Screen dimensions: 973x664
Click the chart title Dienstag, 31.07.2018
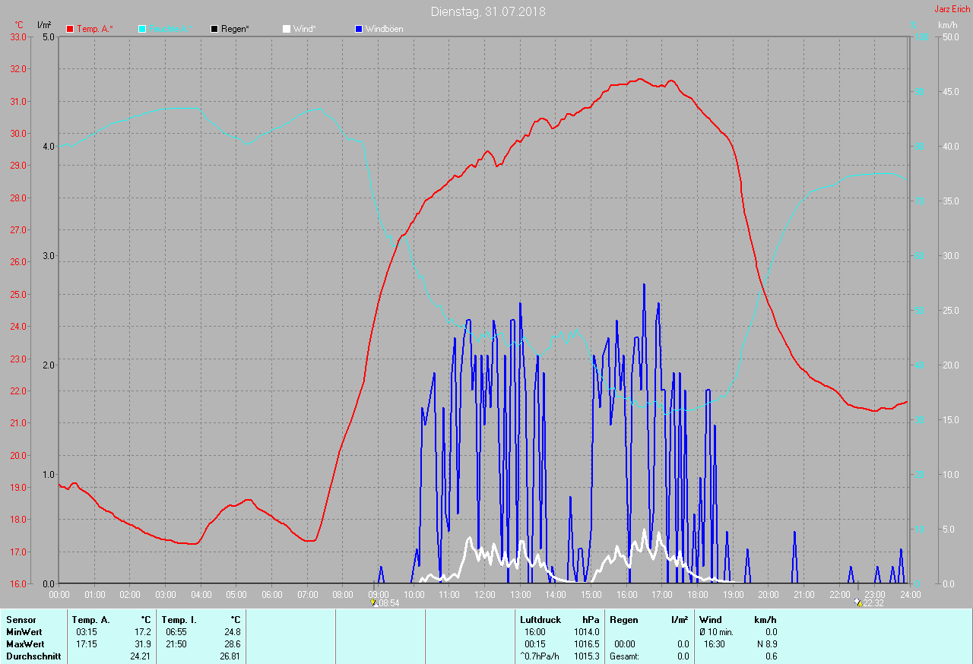click(x=487, y=11)
